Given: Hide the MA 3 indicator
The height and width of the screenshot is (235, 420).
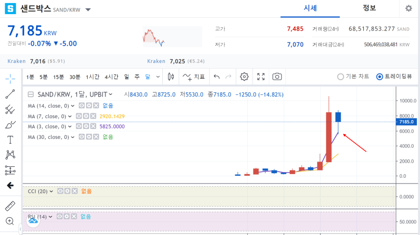Looking at the screenshot, I should pyautogui.click(x=79, y=126).
